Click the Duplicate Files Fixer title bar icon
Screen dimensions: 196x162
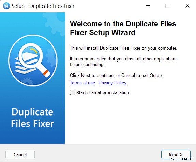(6, 6)
